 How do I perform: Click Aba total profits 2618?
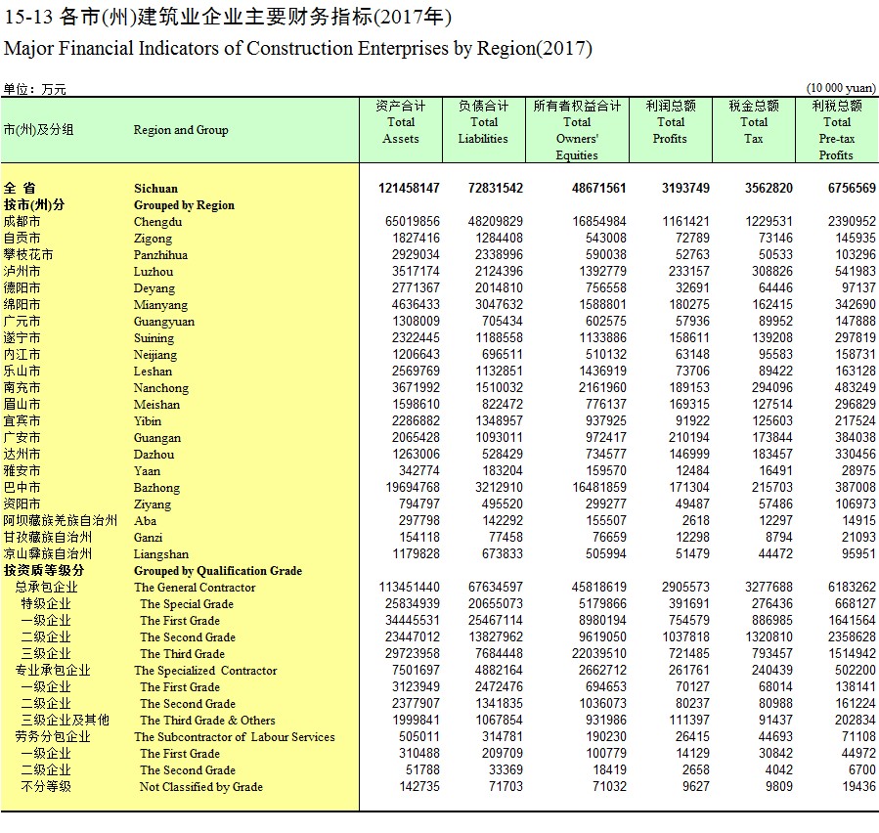pos(696,521)
